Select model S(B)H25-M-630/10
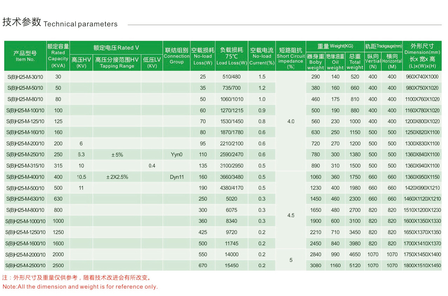 25,199
